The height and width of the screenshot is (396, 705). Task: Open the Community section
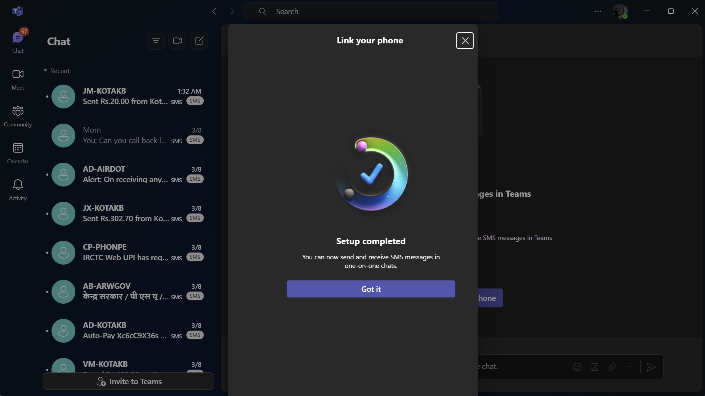click(18, 116)
